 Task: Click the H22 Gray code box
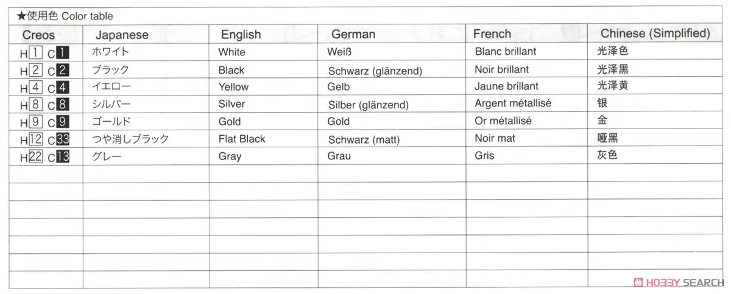[35, 156]
